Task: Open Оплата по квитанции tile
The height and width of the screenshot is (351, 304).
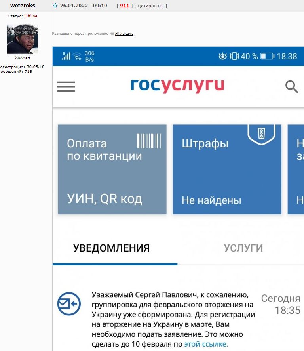Action: [x=112, y=169]
